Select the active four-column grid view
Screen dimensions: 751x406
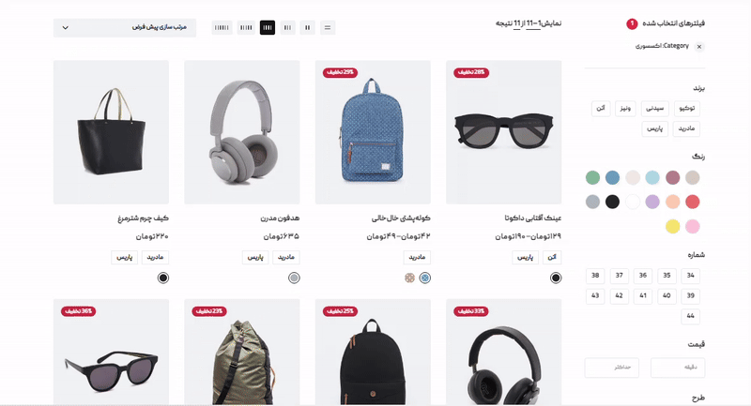click(x=268, y=28)
